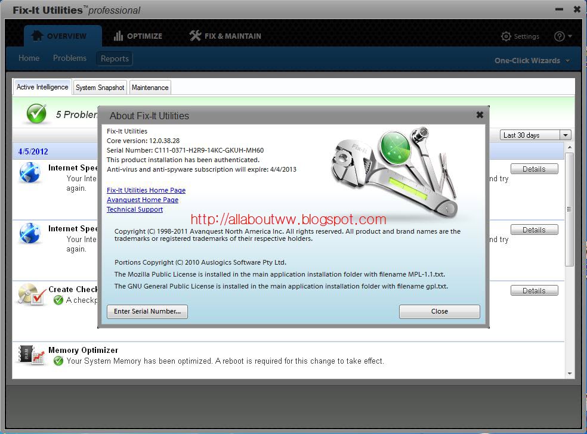Click the Memory Optimizer RAM icon
The height and width of the screenshot is (434, 587).
click(32, 355)
